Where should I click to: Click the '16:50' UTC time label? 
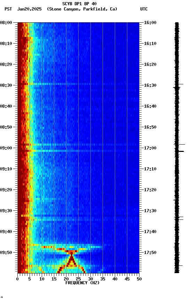pyautogui.click(x=150, y=127)
